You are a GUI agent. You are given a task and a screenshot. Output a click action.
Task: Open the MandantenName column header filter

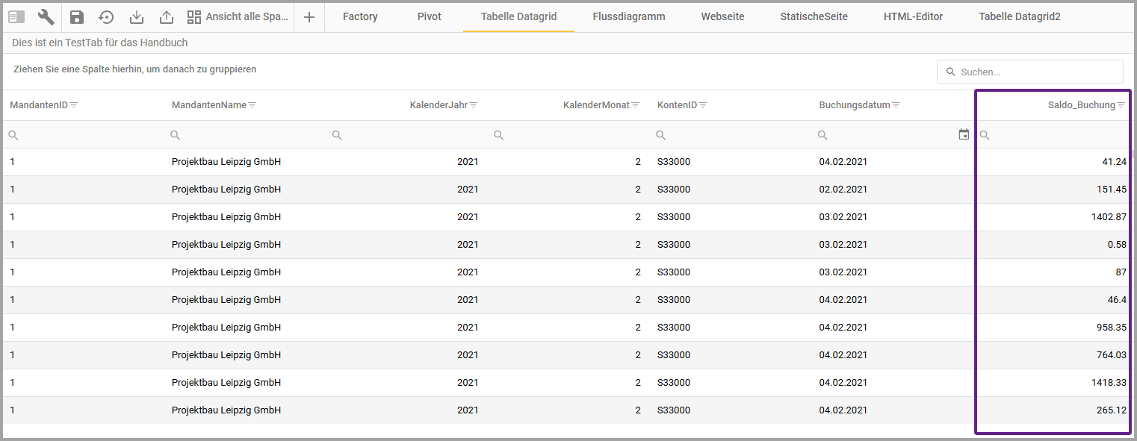tap(253, 105)
